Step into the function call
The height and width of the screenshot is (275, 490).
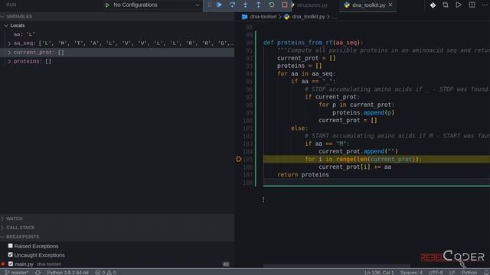[245, 5]
